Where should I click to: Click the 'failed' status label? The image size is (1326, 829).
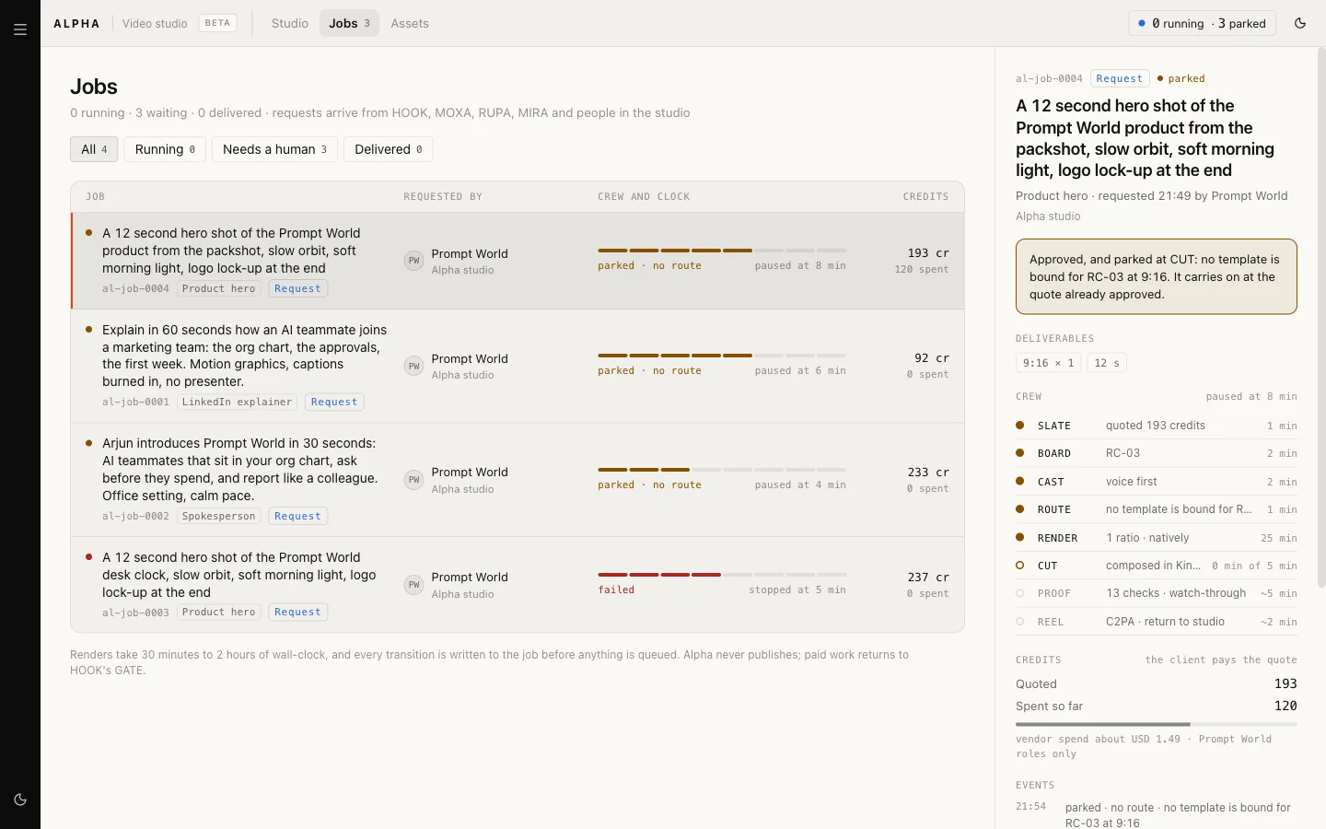tap(616, 590)
